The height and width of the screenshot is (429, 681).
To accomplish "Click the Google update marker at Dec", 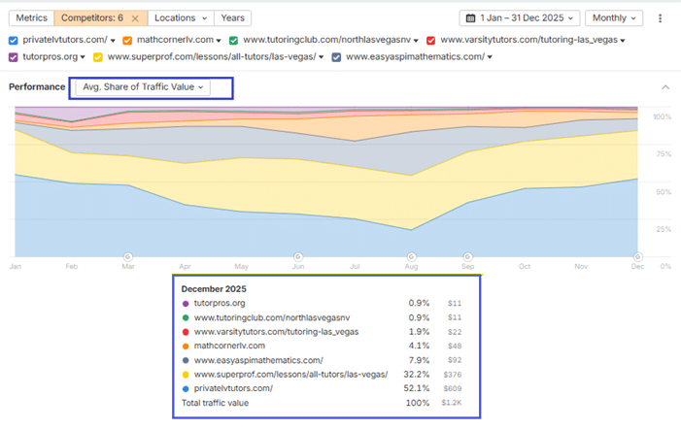I will coord(637,257).
